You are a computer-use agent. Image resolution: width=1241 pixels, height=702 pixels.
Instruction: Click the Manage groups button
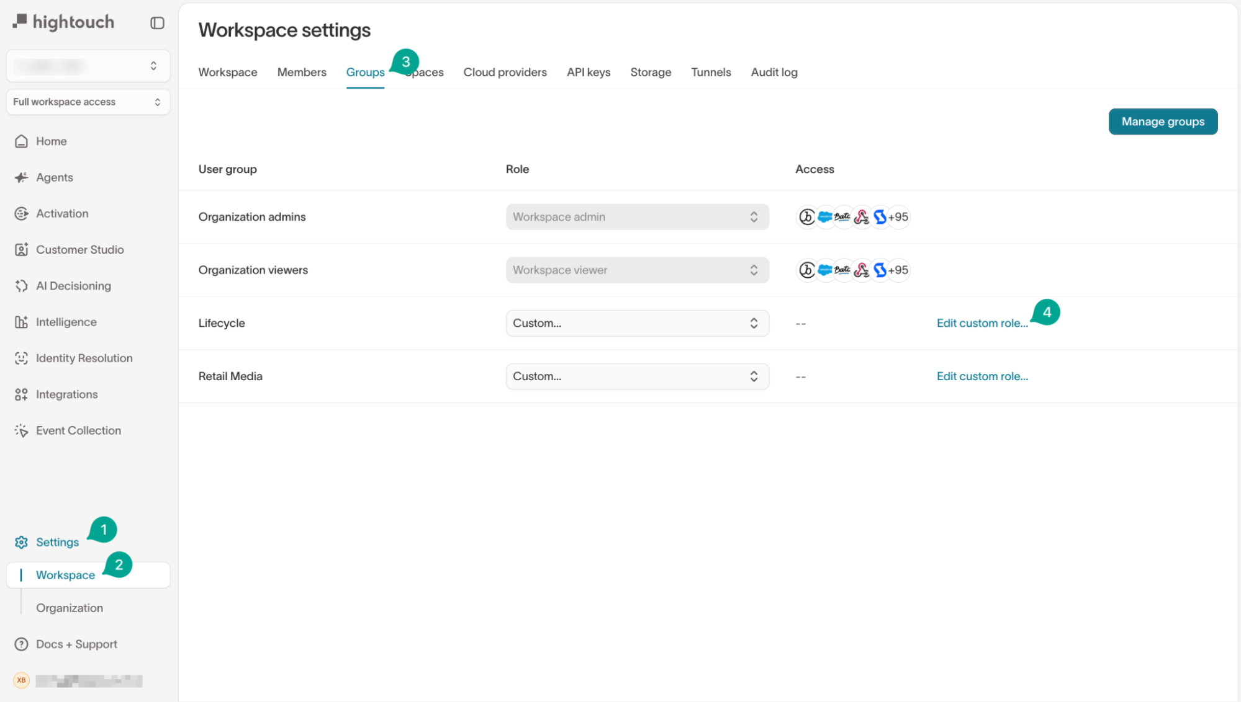point(1162,122)
